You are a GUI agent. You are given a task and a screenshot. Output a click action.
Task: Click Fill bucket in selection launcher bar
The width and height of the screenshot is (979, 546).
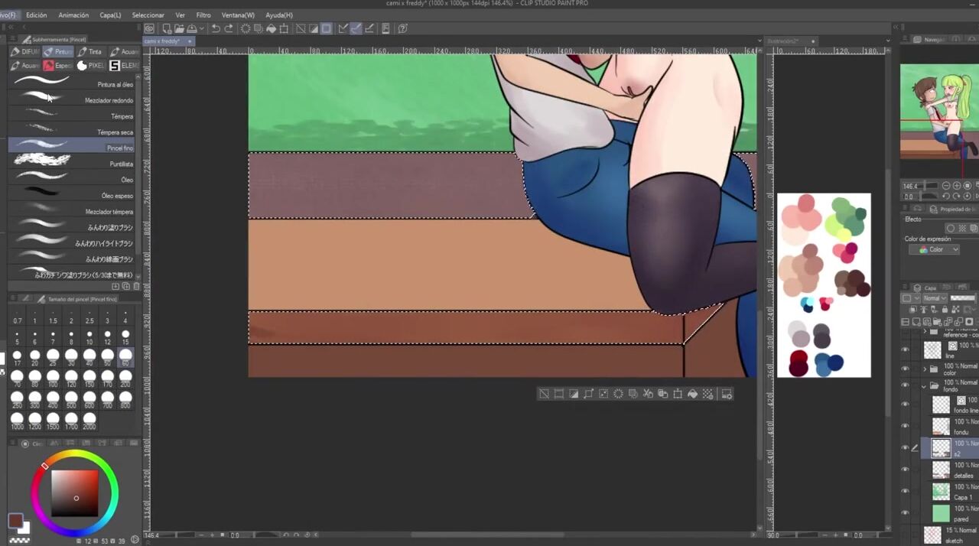tap(693, 394)
